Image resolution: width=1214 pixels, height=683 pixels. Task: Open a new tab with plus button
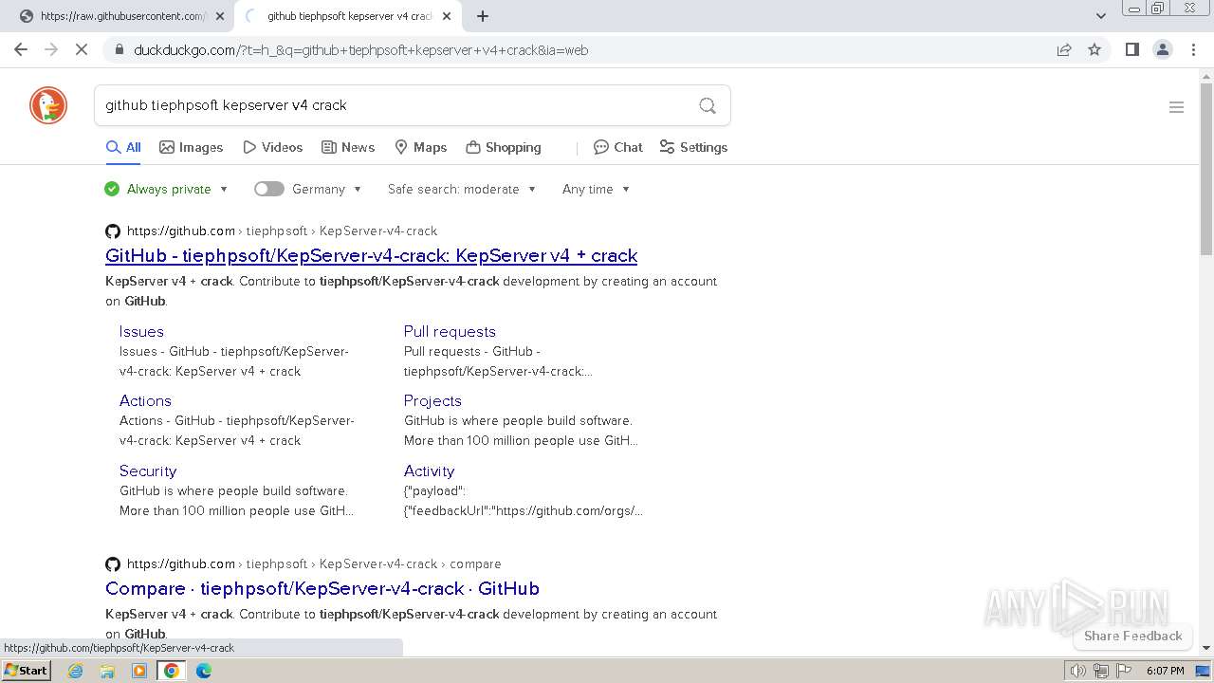[x=483, y=16]
